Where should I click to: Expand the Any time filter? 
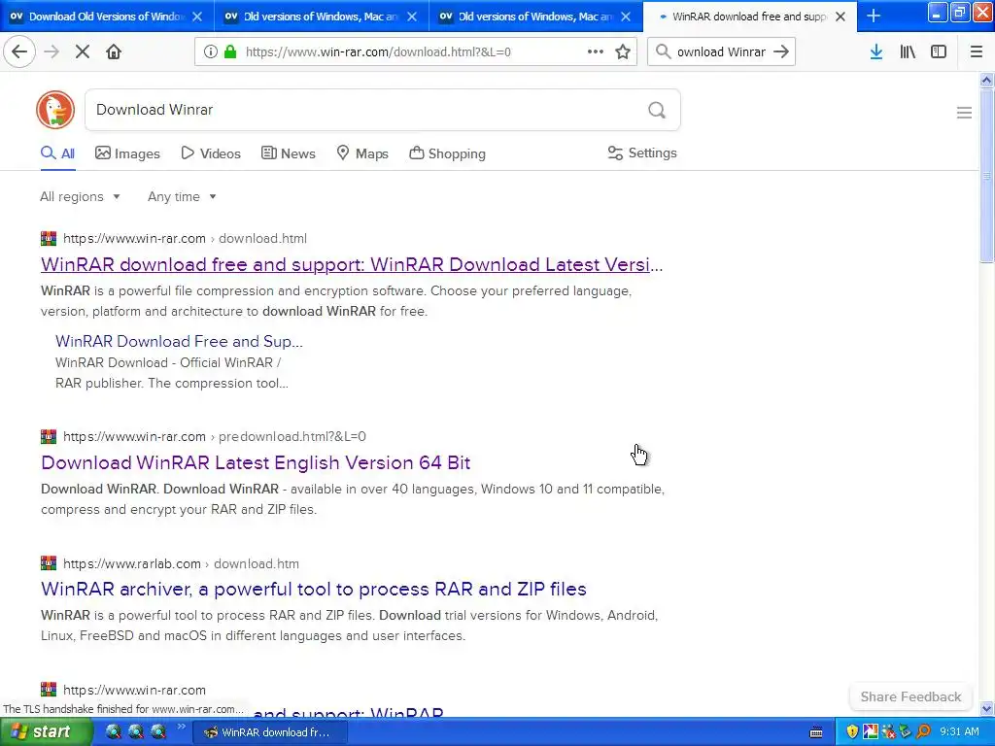pyautogui.click(x=182, y=196)
